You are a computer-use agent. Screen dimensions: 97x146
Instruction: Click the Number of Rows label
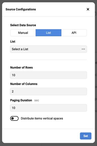pyautogui.click(x=21, y=67)
